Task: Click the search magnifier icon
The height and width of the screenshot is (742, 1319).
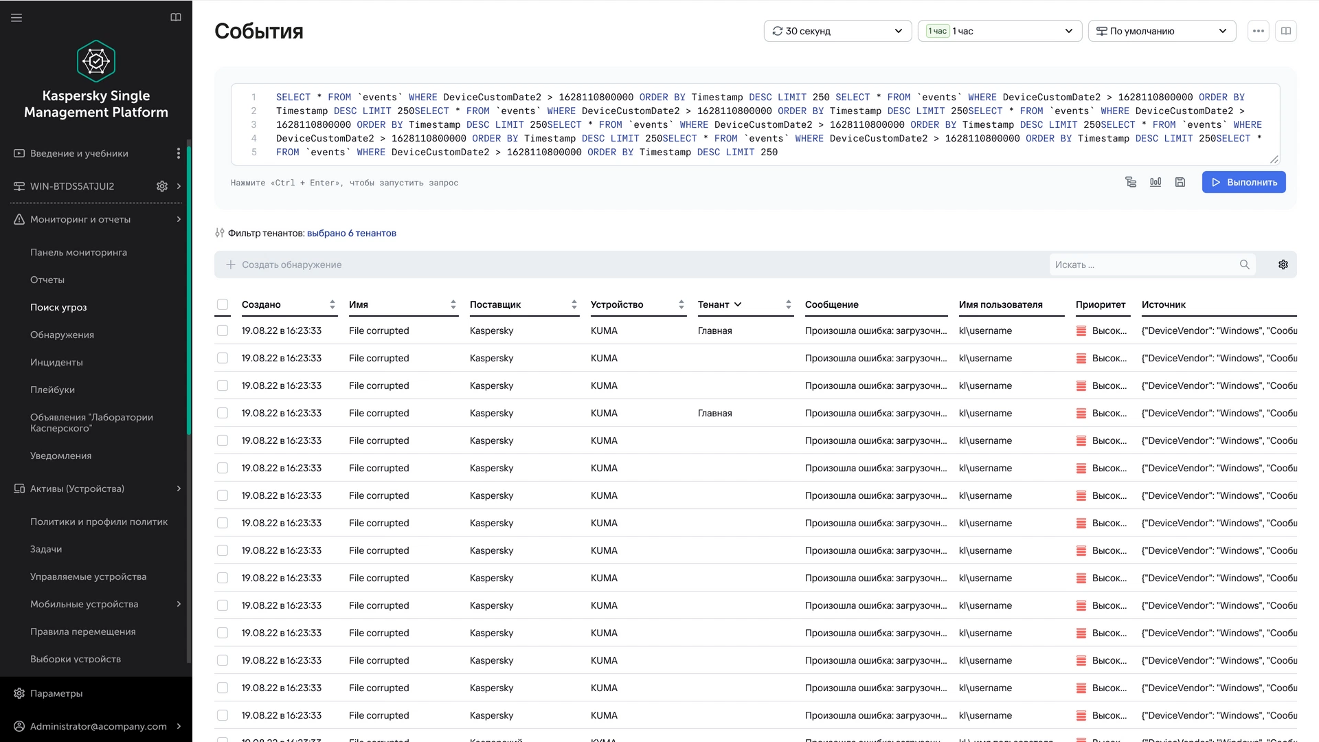Action: tap(1245, 265)
